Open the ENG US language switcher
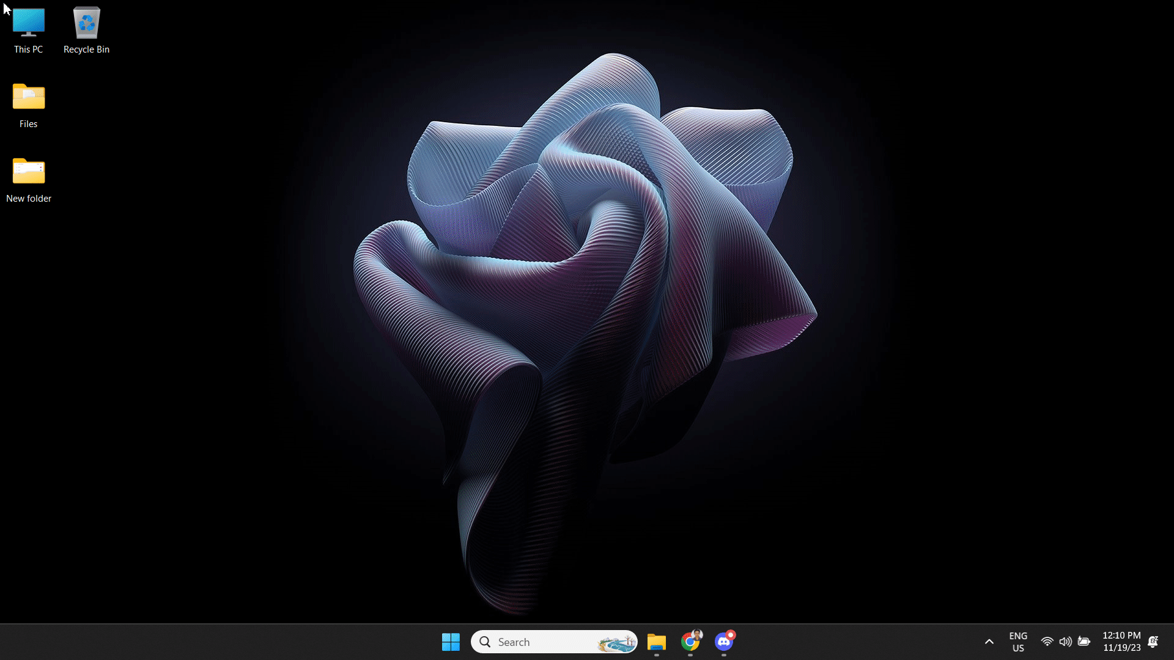Screen dimensions: 1174x660 [1018, 642]
